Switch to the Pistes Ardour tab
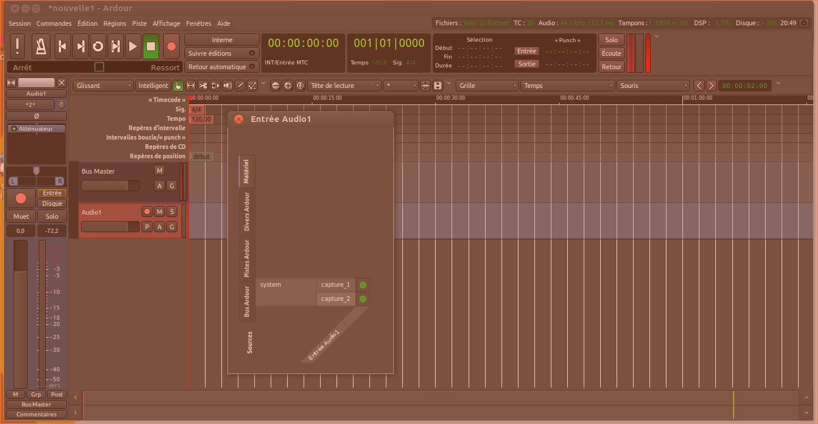Image resolution: width=818 pixels, height=424 pixels. tap(247, 258)
